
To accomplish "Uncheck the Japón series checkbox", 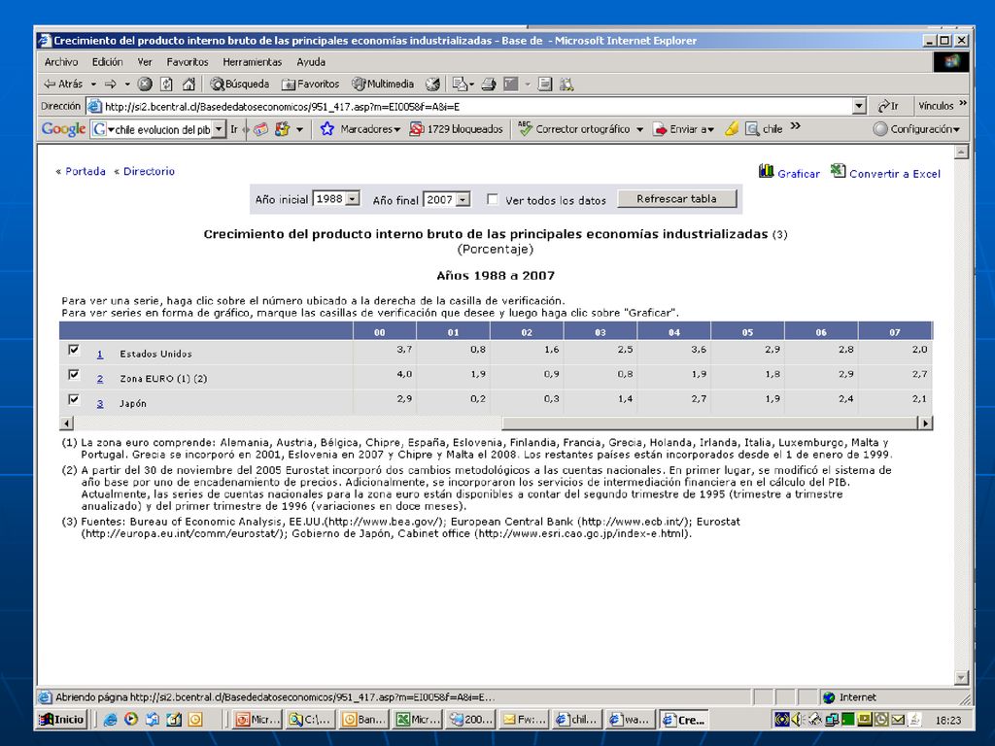I will [x=74, y=399].
